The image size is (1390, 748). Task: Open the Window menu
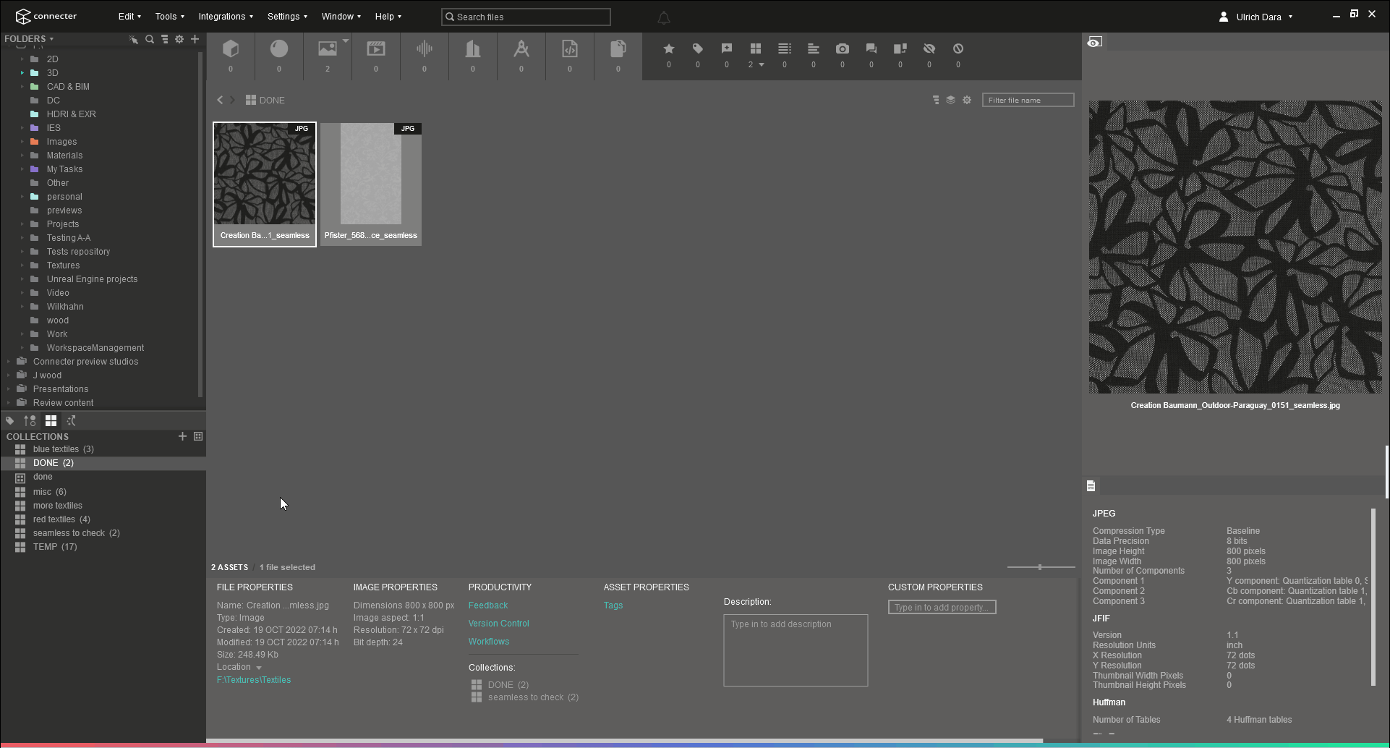coord(341,17)
